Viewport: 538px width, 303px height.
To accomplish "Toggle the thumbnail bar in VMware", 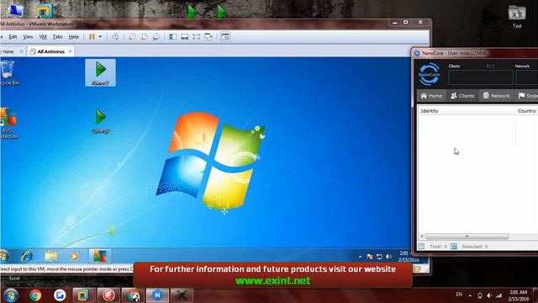I will tap(185, 37).
